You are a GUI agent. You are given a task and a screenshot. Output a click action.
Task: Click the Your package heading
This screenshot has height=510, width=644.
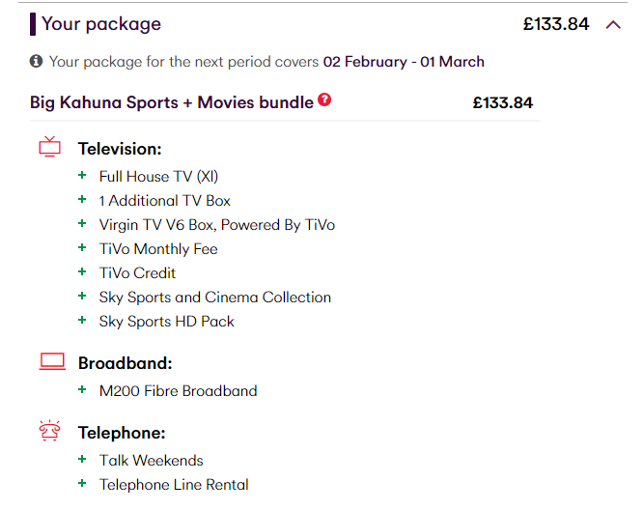(101, 24)
